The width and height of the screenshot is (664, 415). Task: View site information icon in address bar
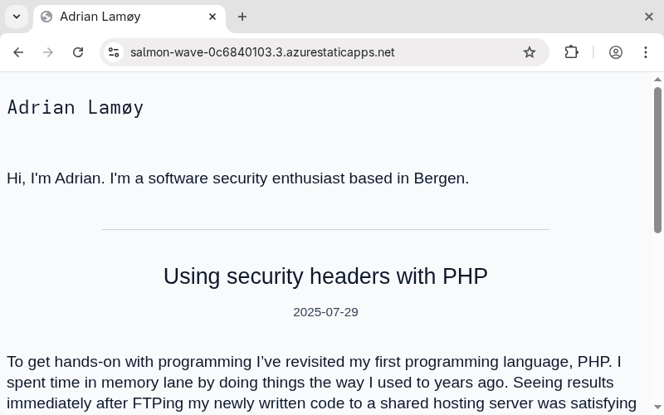[x=114, y=52]
